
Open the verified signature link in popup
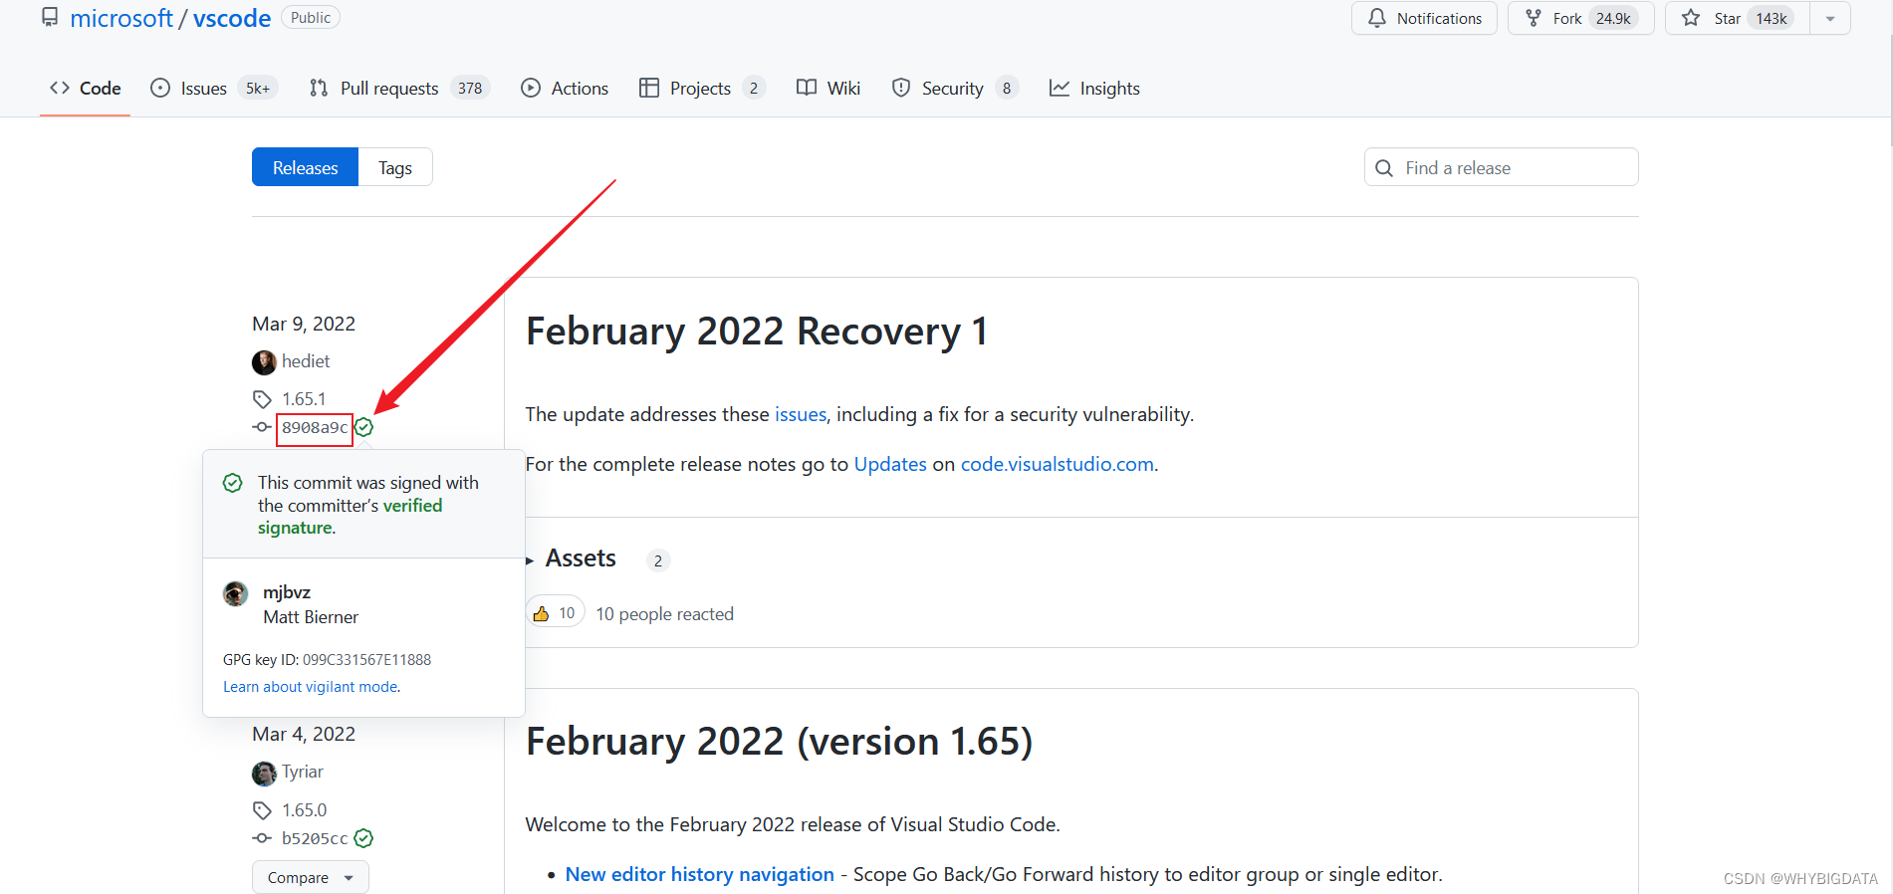pos(350,517)
